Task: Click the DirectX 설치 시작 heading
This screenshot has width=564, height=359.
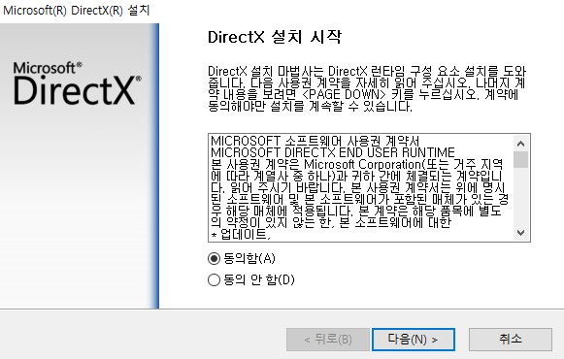Action: click(x=275, y=37)
